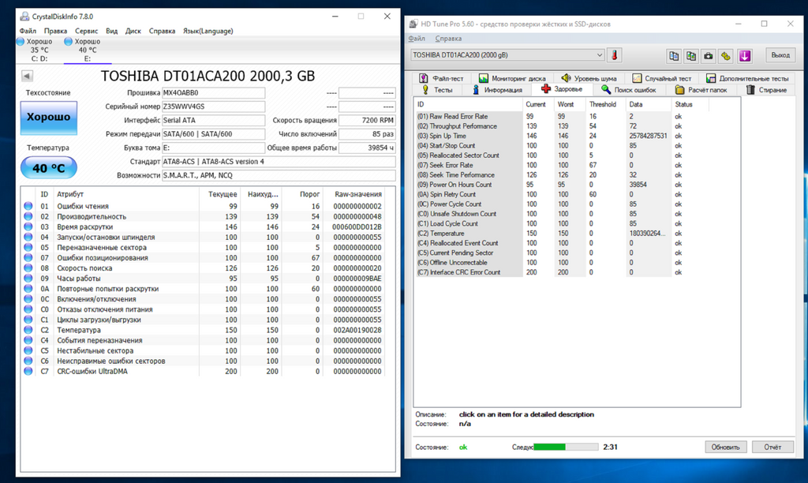Open the Файл menu in HD Tune
Viewport: 808px width, 483px height.
(417, 39)
